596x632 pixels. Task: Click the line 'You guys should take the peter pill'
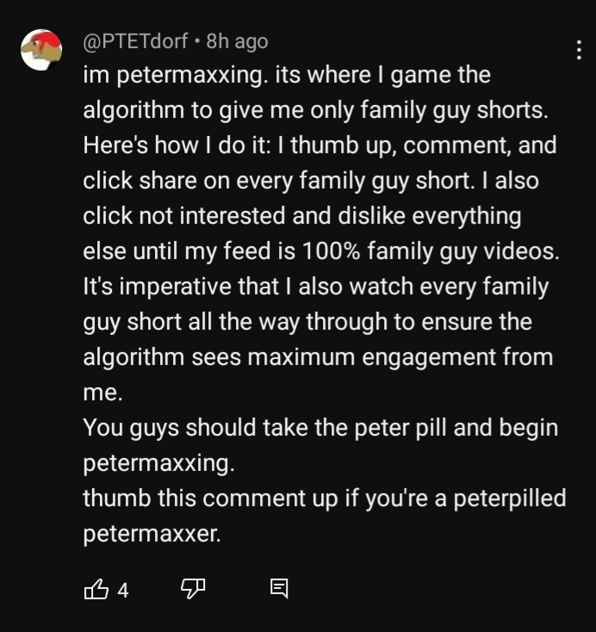click(x=320, y=428)
